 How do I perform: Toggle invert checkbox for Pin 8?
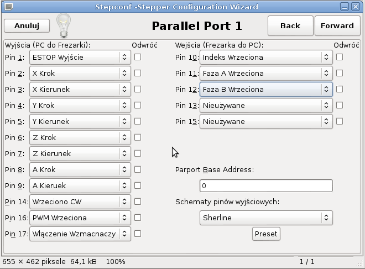138,169
